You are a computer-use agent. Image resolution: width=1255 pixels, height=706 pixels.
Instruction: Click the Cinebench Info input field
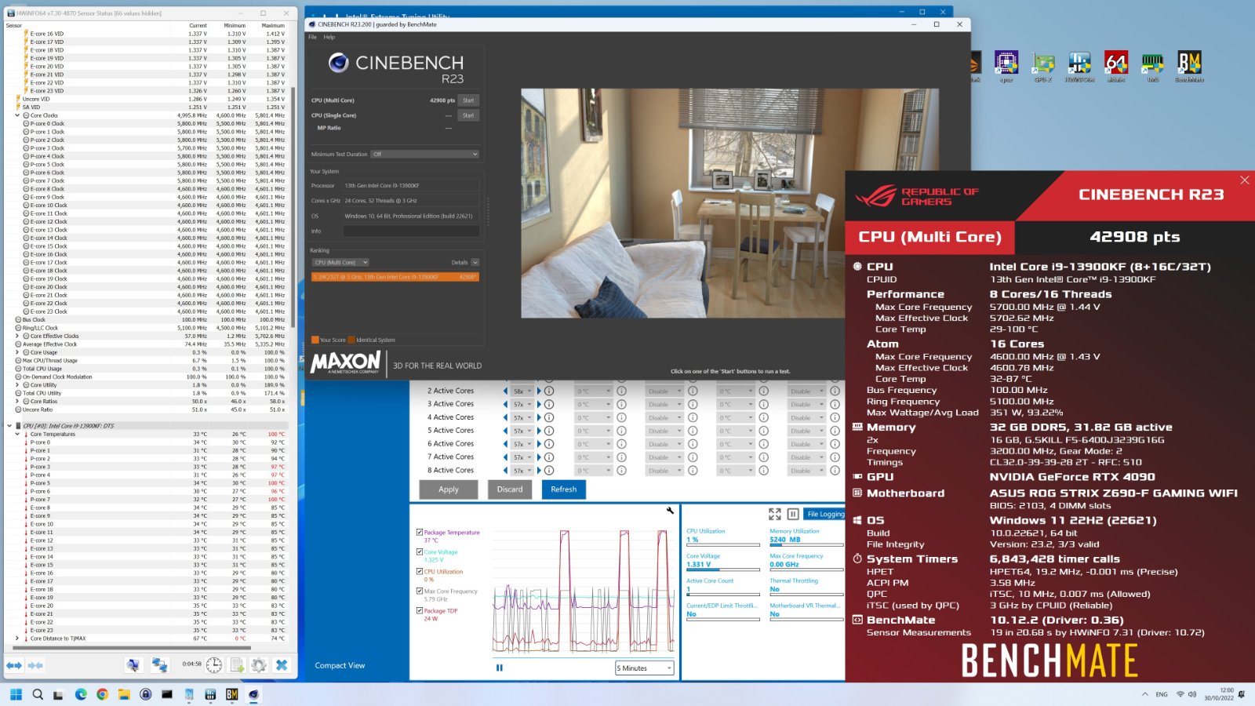tap(411, 231)
